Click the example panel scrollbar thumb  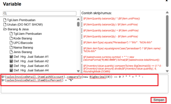click(x=167, y=41)
